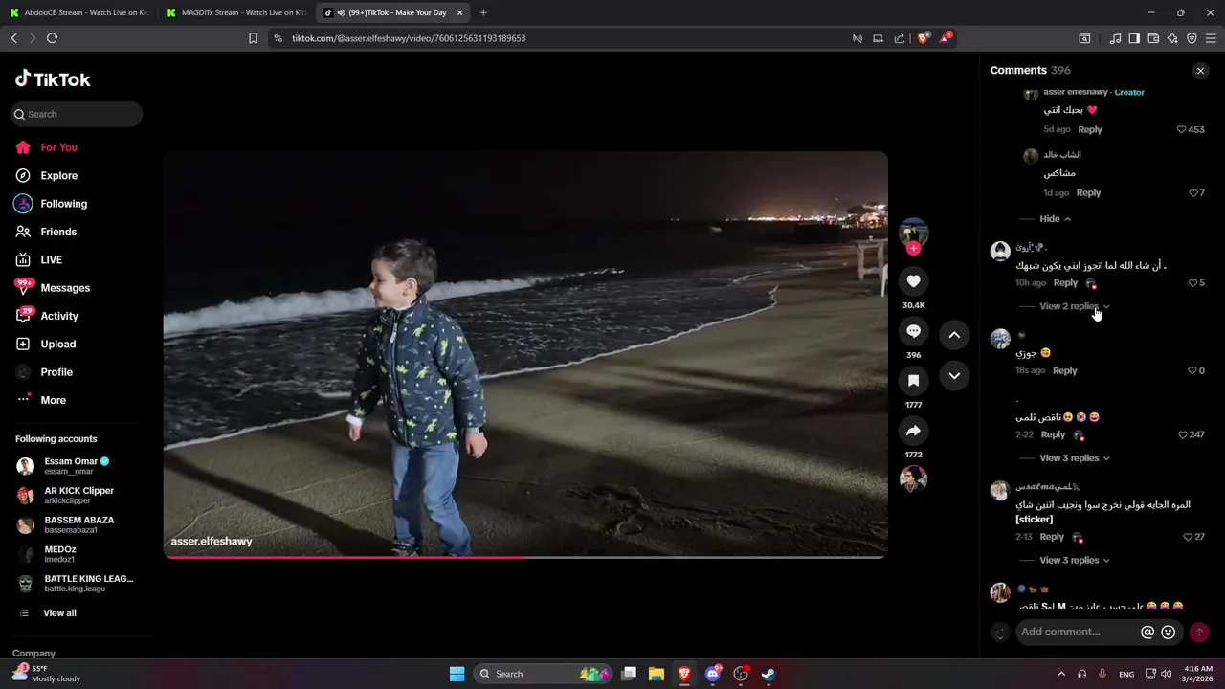Post comment with the red arrow button
1225x689 pixels.
point(1199,633)
